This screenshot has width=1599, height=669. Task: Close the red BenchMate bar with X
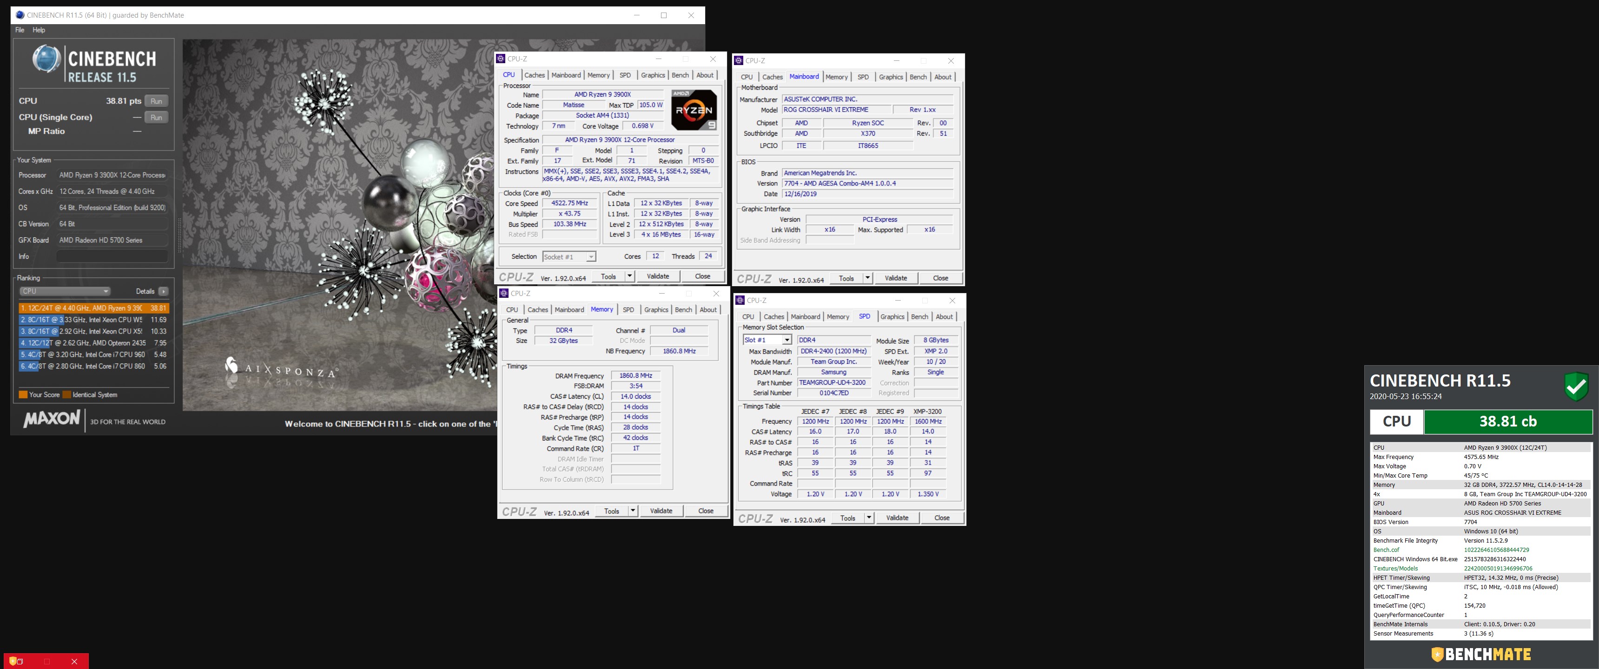coord(74,662)
